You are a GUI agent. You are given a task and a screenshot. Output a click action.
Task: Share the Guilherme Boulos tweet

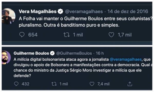click(130, 84)
